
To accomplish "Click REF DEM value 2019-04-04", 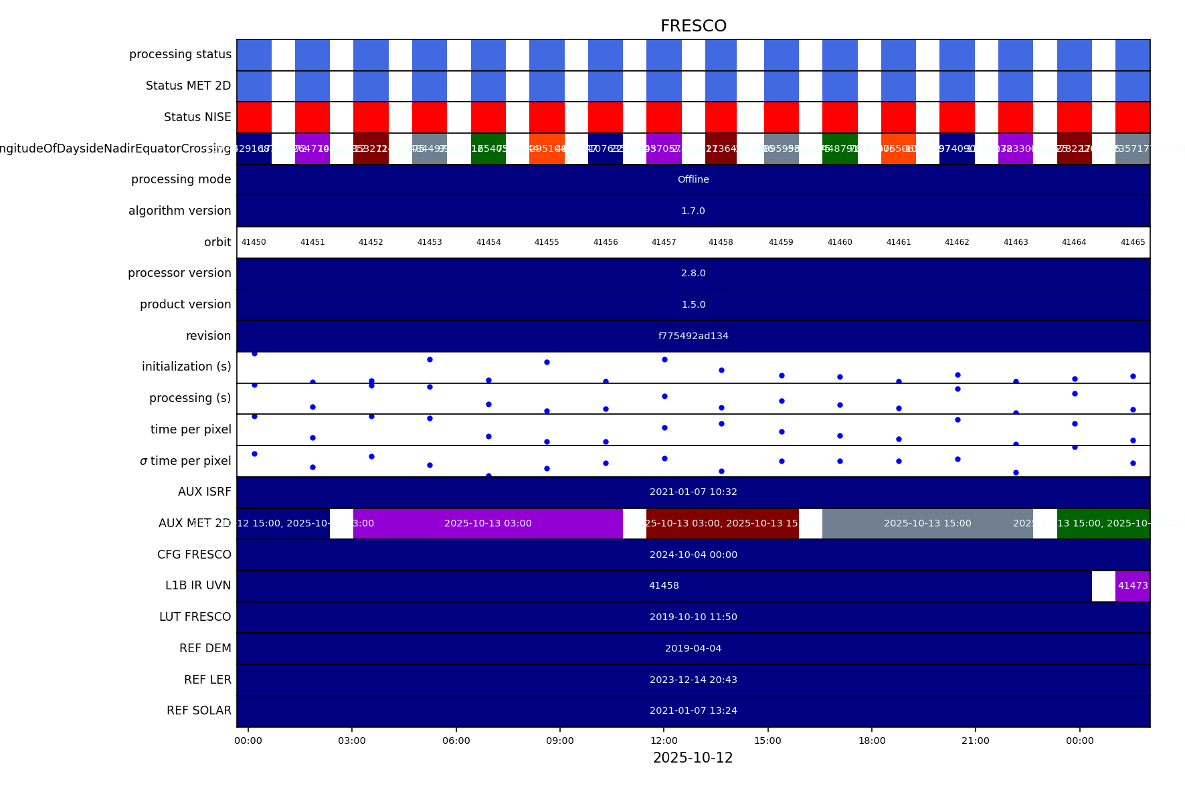I will click(x=693, y=648).
